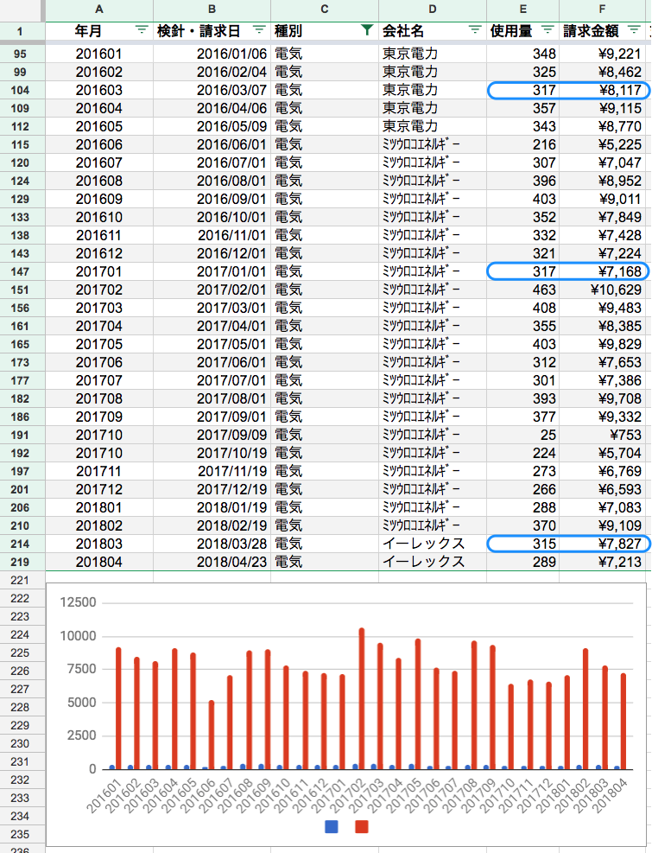Viewport: 652px width, 853px height.
Task: Select amount cell ¥7,827
Action: pyautogui.click(x=602, y=544)
